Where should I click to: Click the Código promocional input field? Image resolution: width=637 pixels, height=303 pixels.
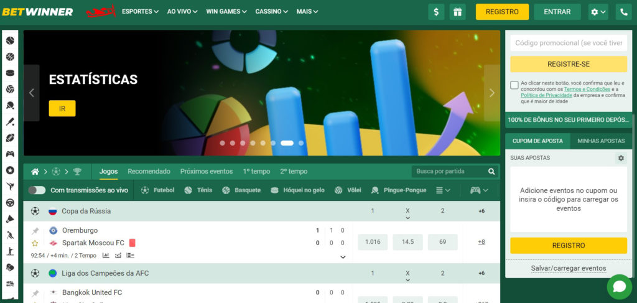click(x=569, y=43)
